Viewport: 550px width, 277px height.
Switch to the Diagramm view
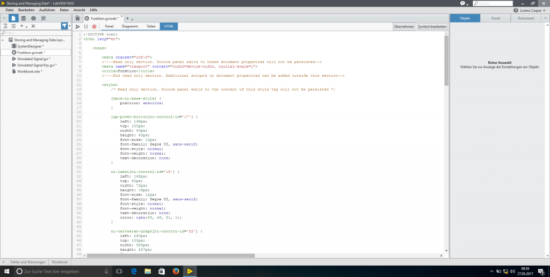pyautogui.click(x=130, y=26)
